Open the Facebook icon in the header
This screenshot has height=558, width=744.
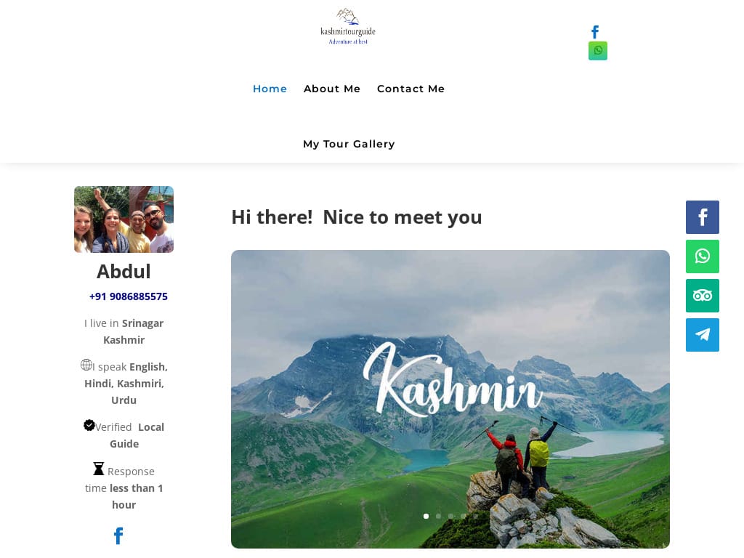coord(595,32)
